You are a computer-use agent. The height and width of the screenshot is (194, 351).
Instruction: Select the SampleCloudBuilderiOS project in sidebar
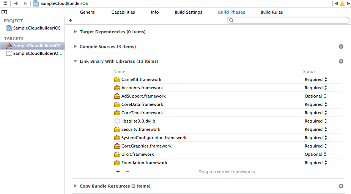click(x=33, y=28)
